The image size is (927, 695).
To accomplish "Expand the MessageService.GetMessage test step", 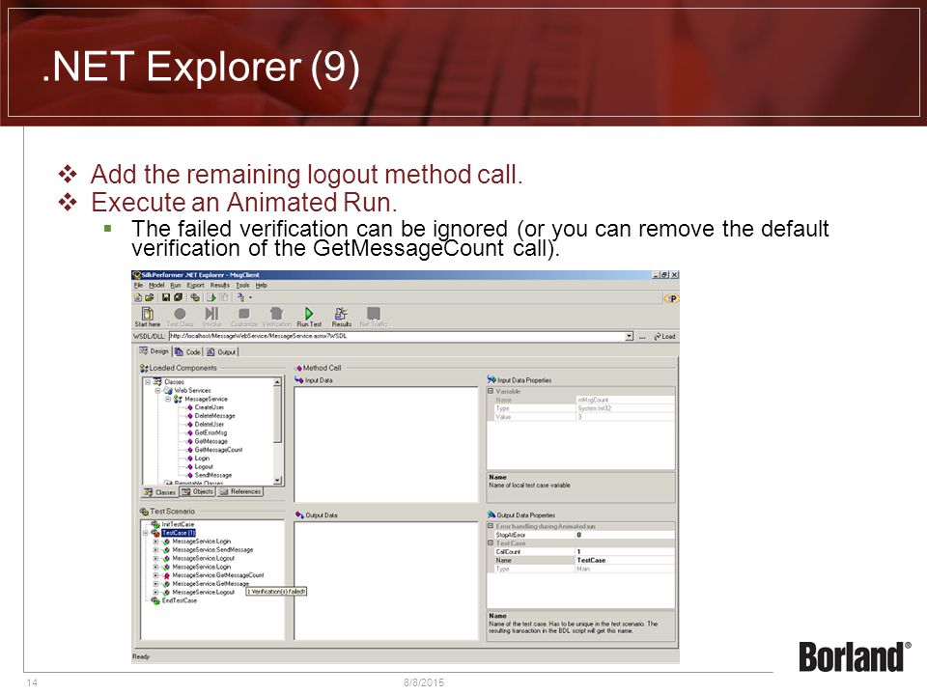I will point(156,583).
